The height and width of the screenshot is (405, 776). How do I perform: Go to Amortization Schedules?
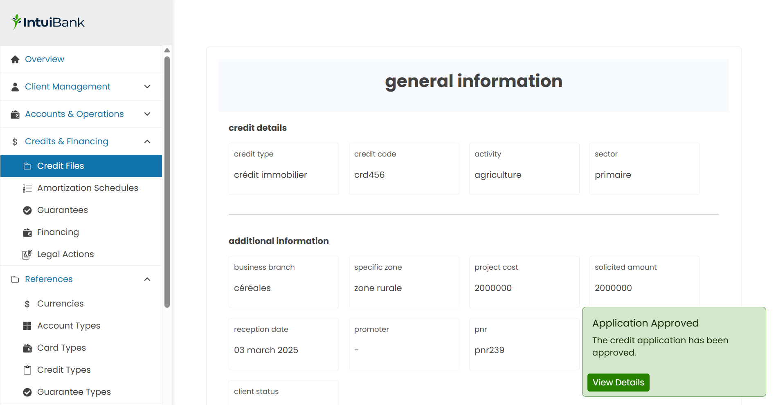(x=81, y=188)
